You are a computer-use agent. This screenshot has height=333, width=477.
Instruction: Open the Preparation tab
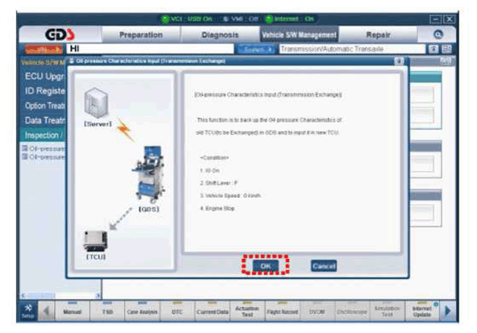point(141,35)
